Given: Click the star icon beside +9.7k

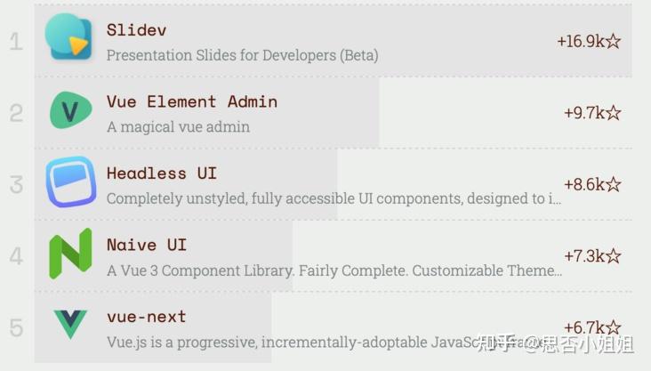Looking at the screenshot, I should pos(614,113).
